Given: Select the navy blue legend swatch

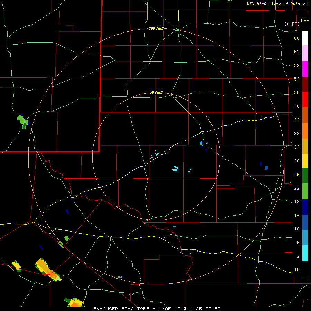Looking at the screenshot, I should tap(305, 207).
